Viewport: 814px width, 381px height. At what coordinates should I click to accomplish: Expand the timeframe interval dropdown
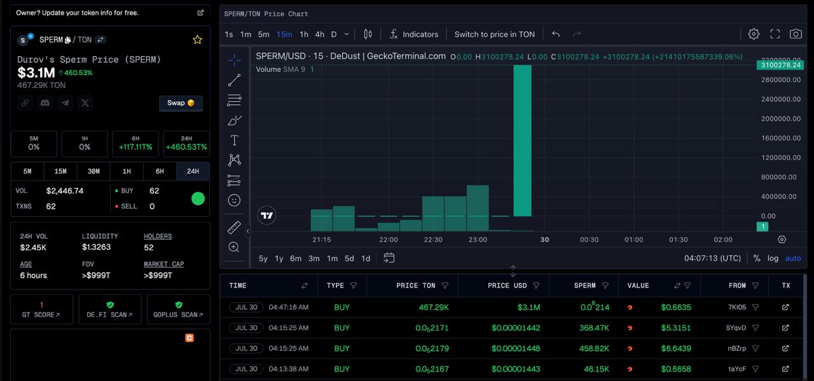pos(347,34)
